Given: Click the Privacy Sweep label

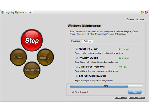Looking at the screenshot, I should click(x=89, y=58).
